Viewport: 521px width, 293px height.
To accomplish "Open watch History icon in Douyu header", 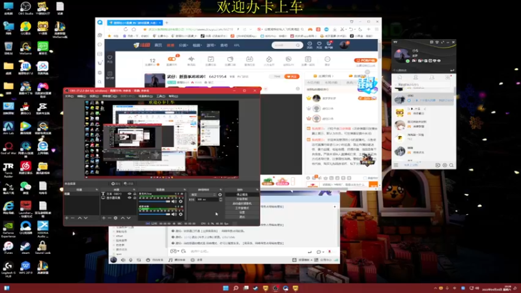I will [309, 45].
